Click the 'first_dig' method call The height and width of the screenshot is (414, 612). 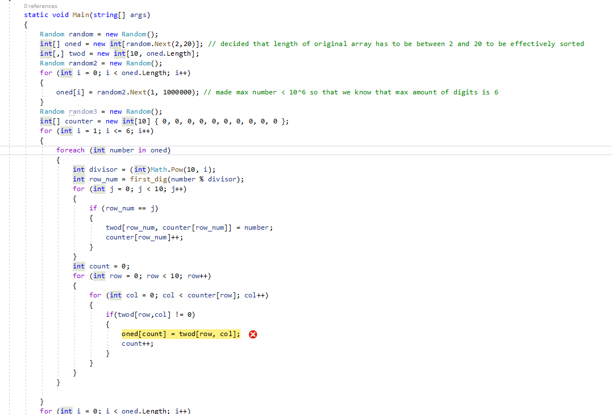(x=148, y=179)
